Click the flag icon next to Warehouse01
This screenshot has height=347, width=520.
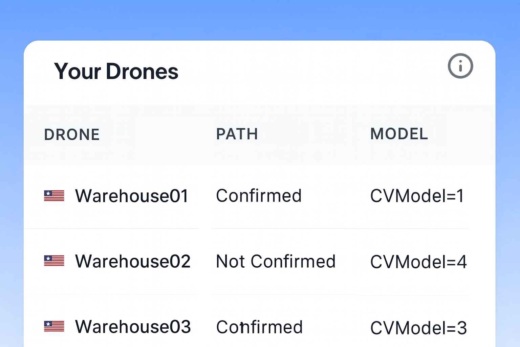click(x=54, y=196)
